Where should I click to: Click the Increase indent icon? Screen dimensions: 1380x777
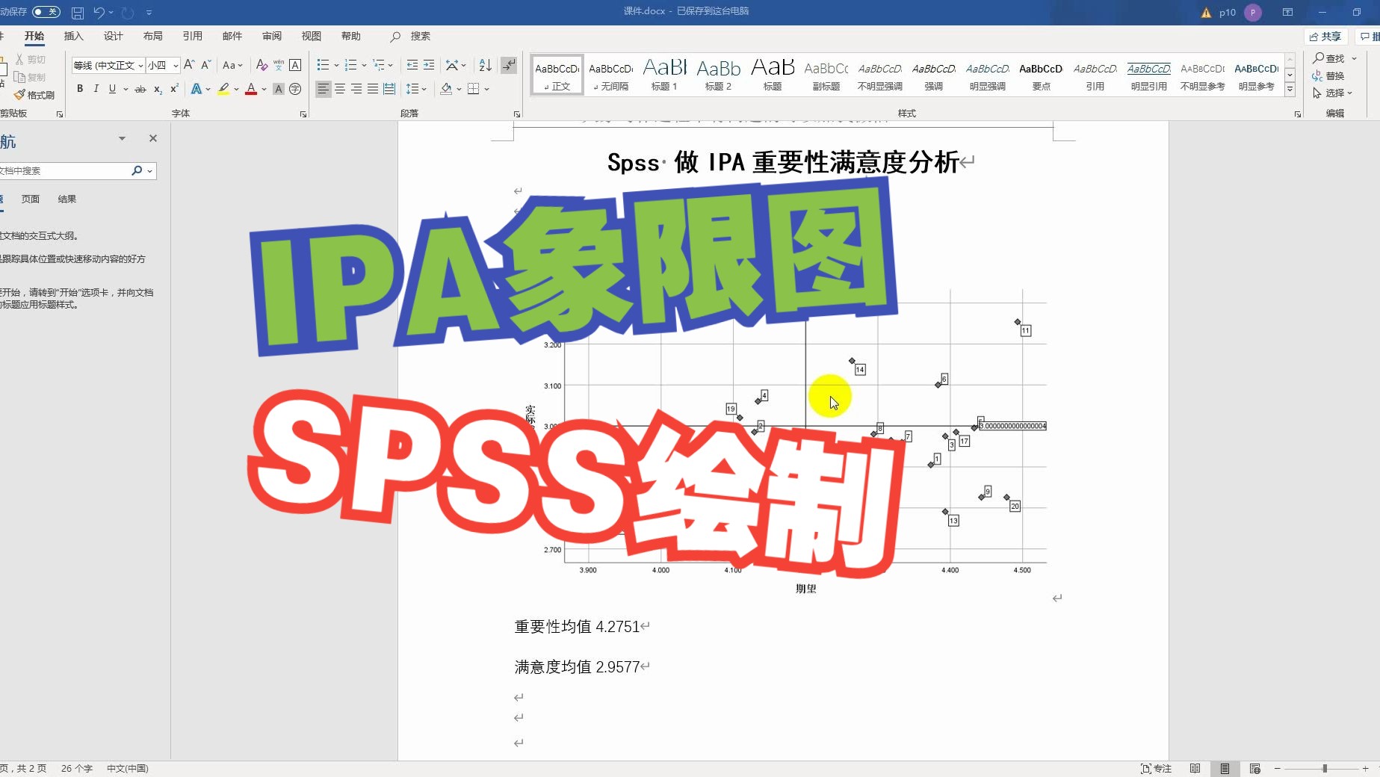click(x=429, y=65)
